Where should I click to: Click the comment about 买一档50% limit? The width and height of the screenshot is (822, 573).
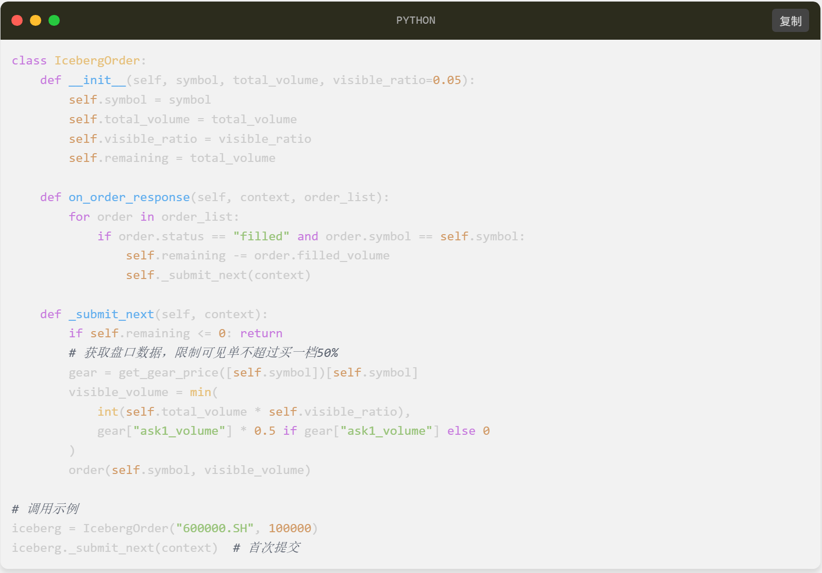204,353
